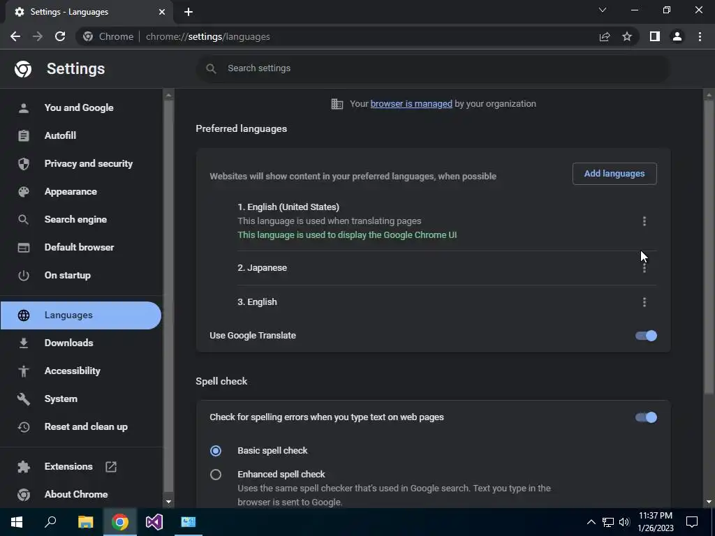Screen dimensions: 715x536
Task: Click the main page scrollbar thumb
Action: (708, 248)
